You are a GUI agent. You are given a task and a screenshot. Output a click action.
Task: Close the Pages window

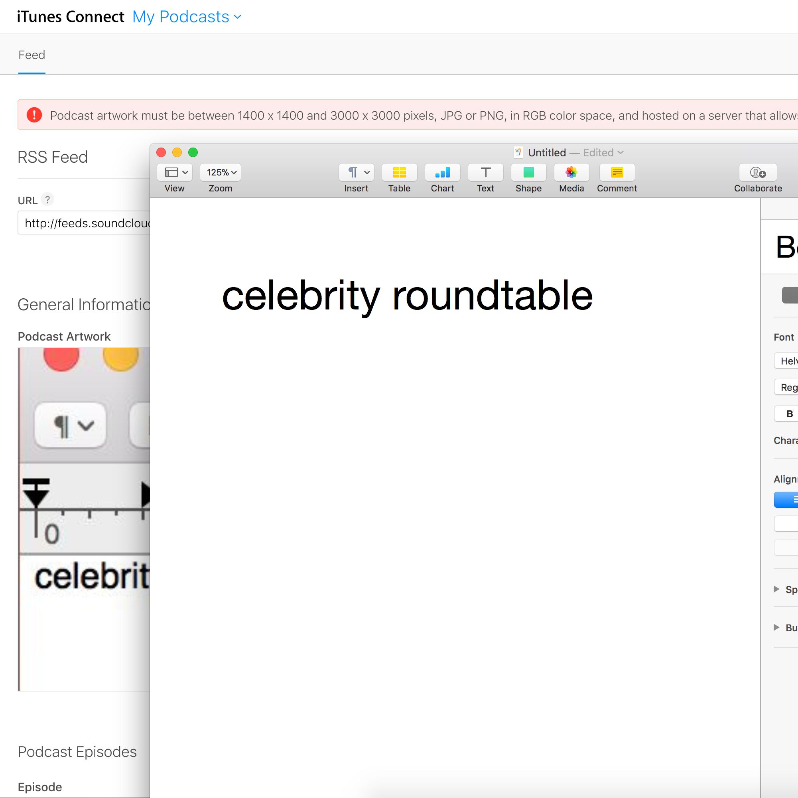coord(162,152)
